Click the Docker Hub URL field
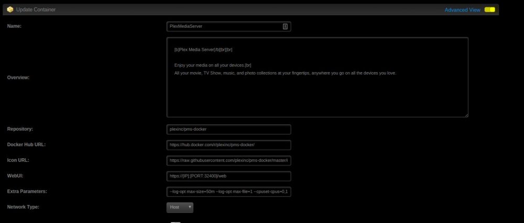Screen dimensions: 524x223 228,145
